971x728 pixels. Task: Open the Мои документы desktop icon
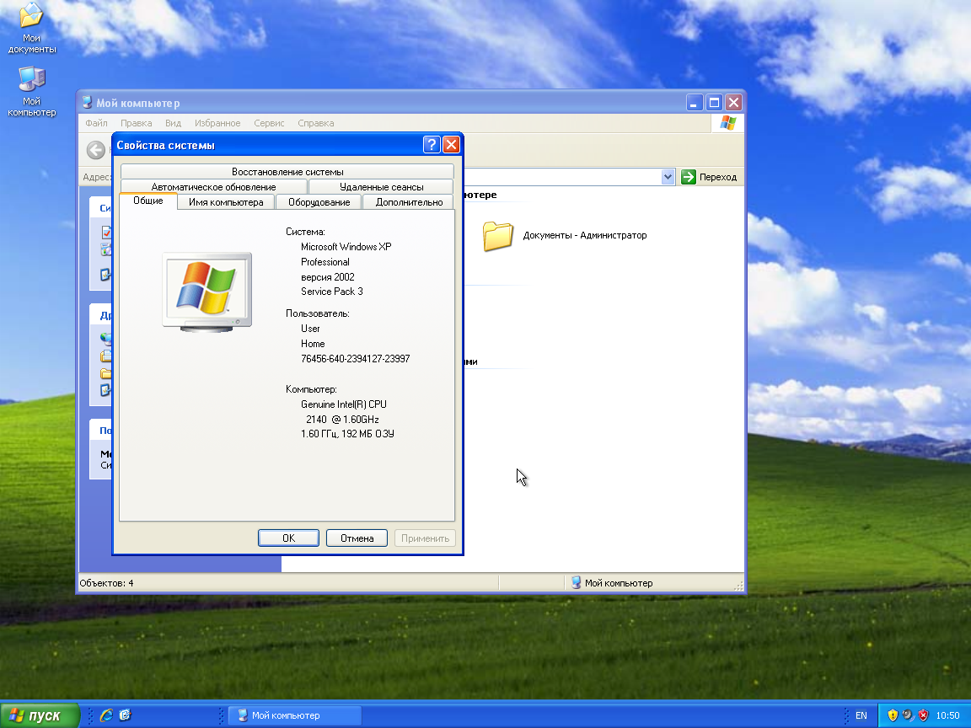[32, 17]
